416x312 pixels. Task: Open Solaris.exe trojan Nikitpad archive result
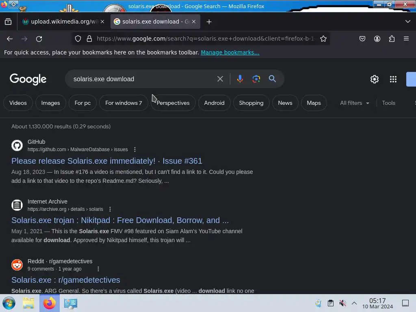click(120, 220)
